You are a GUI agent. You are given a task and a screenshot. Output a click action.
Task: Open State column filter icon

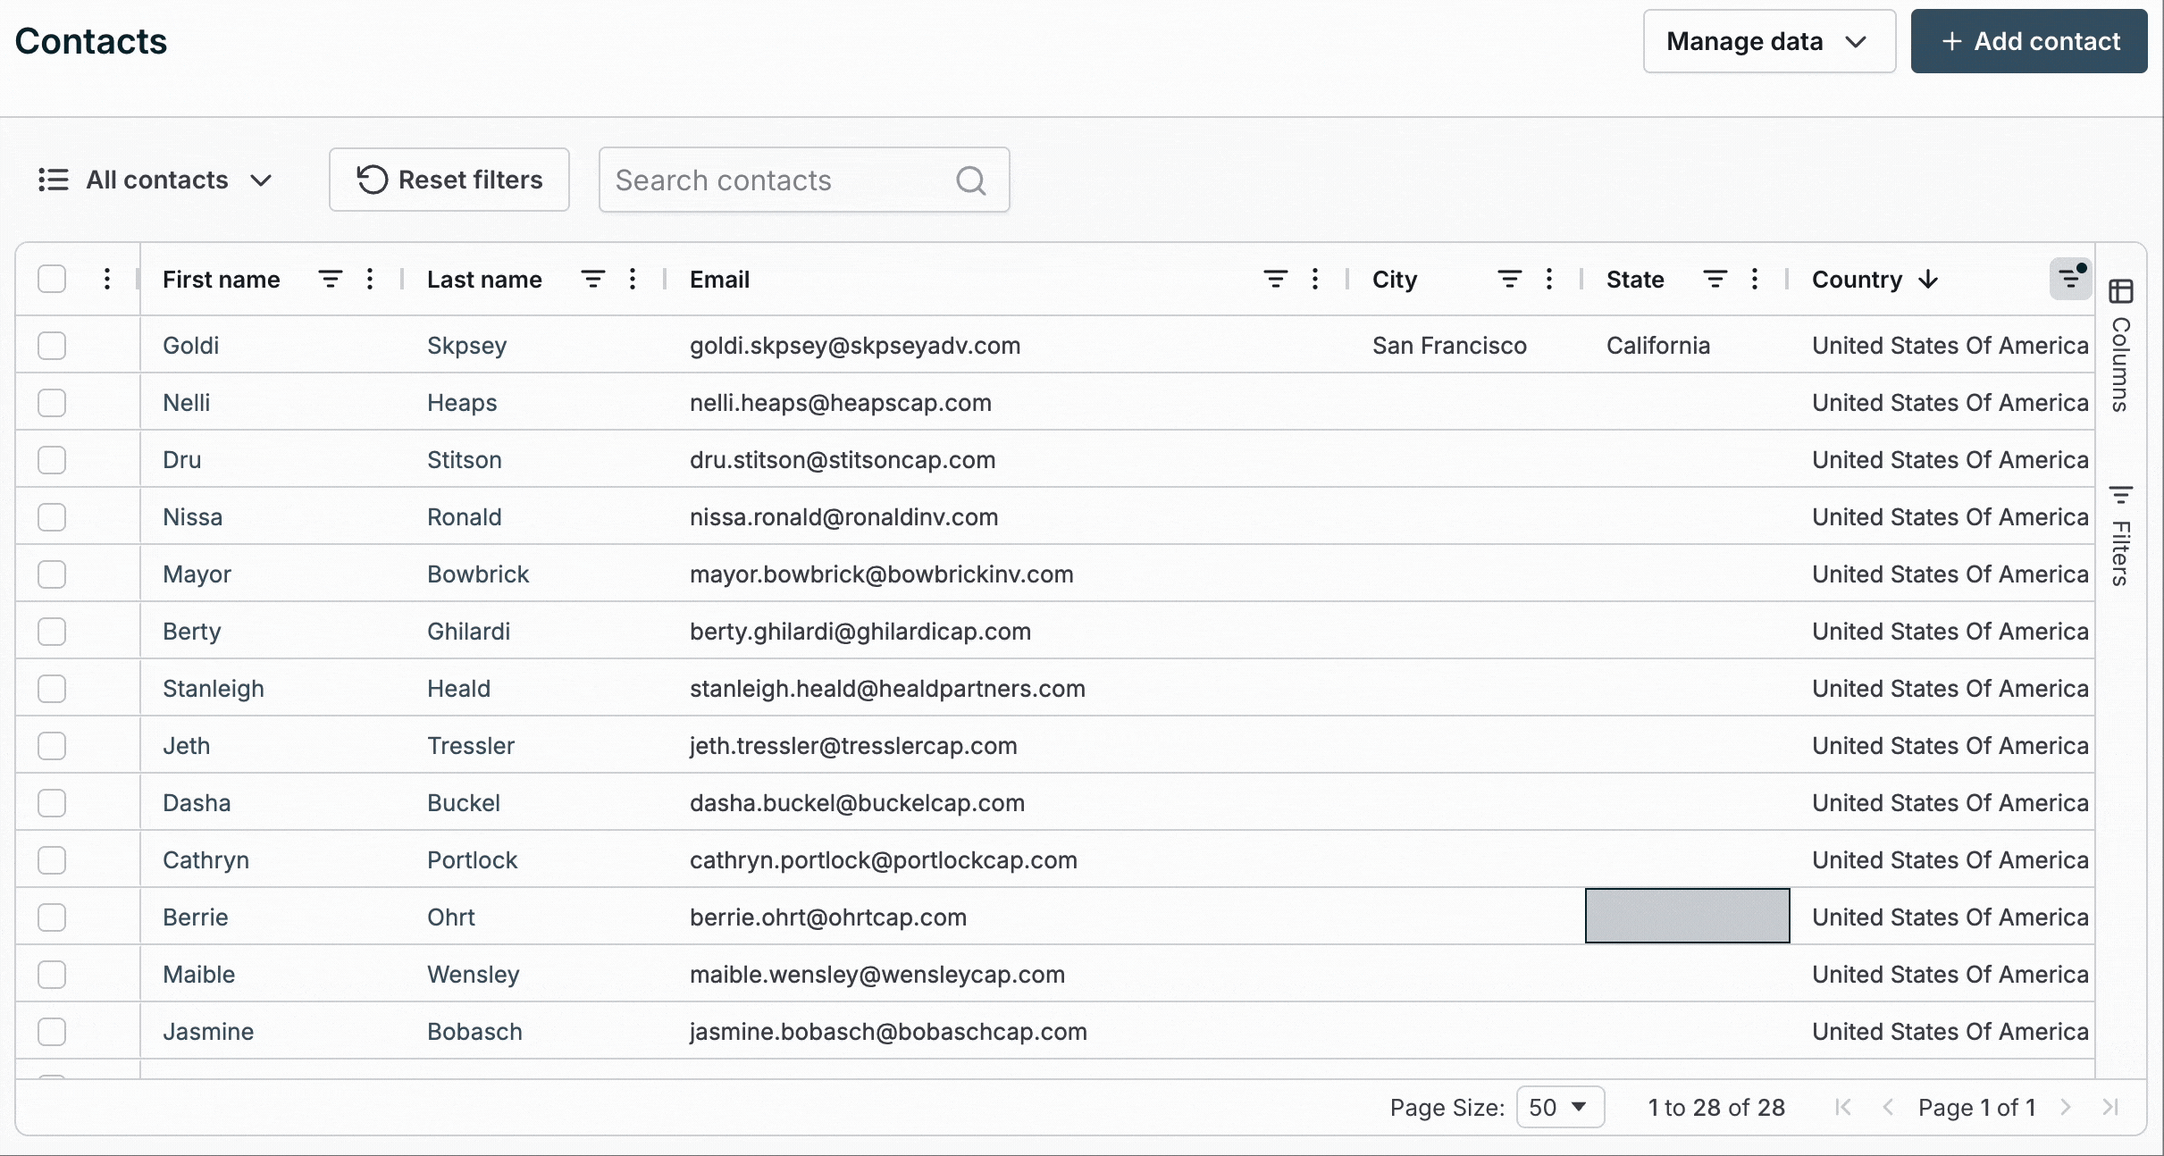pos(1715,280)
